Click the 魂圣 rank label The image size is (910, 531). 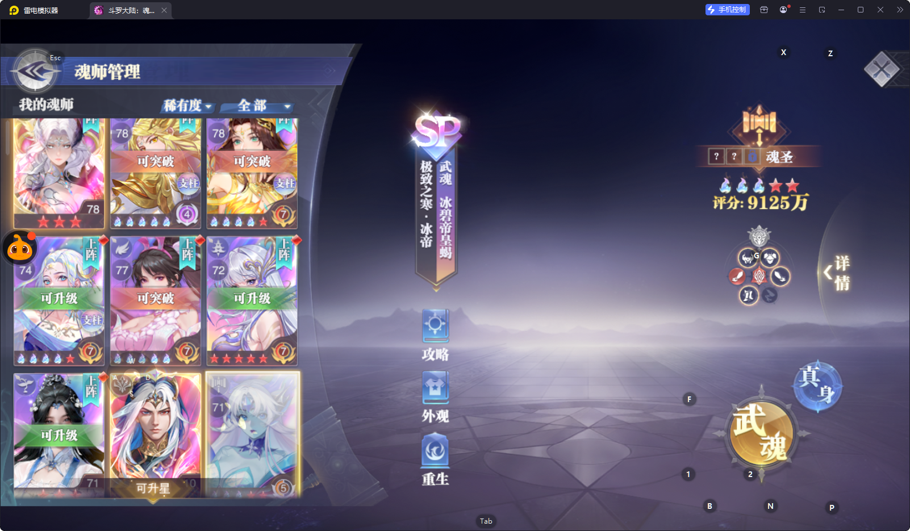[779, 157]
